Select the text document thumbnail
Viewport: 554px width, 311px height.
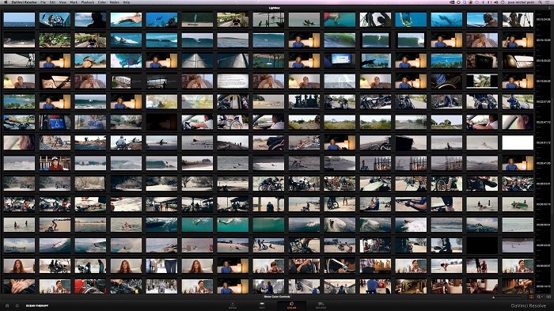(233, 81)
